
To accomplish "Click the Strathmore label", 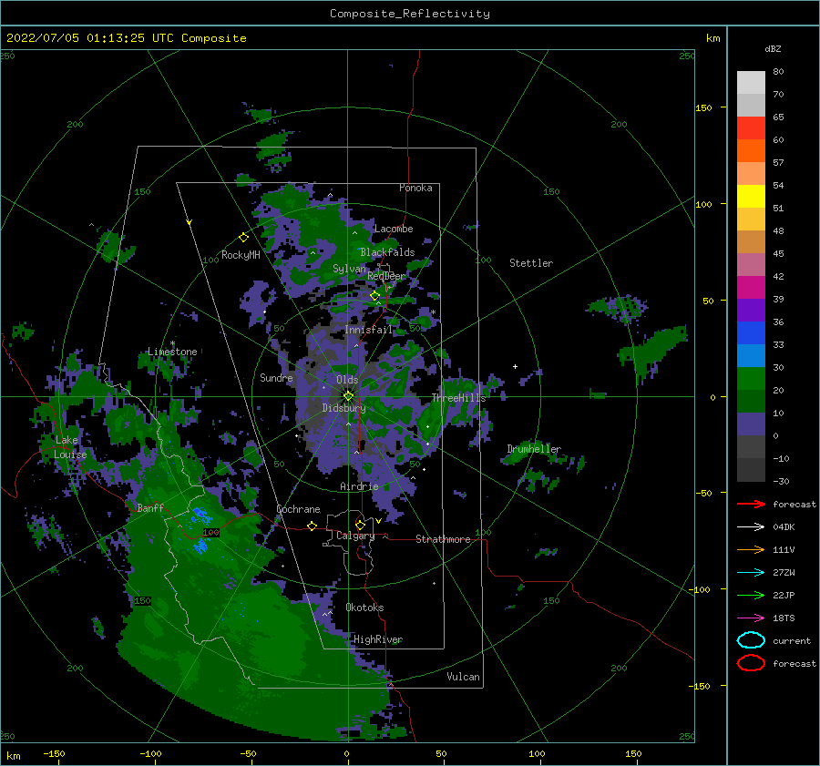I will pyautogui.click(x=443, y=539).
